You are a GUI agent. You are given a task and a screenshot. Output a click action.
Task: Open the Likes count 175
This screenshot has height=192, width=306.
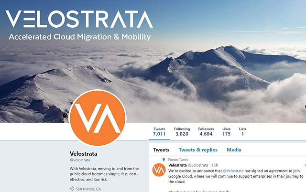[x=226, y=131]
